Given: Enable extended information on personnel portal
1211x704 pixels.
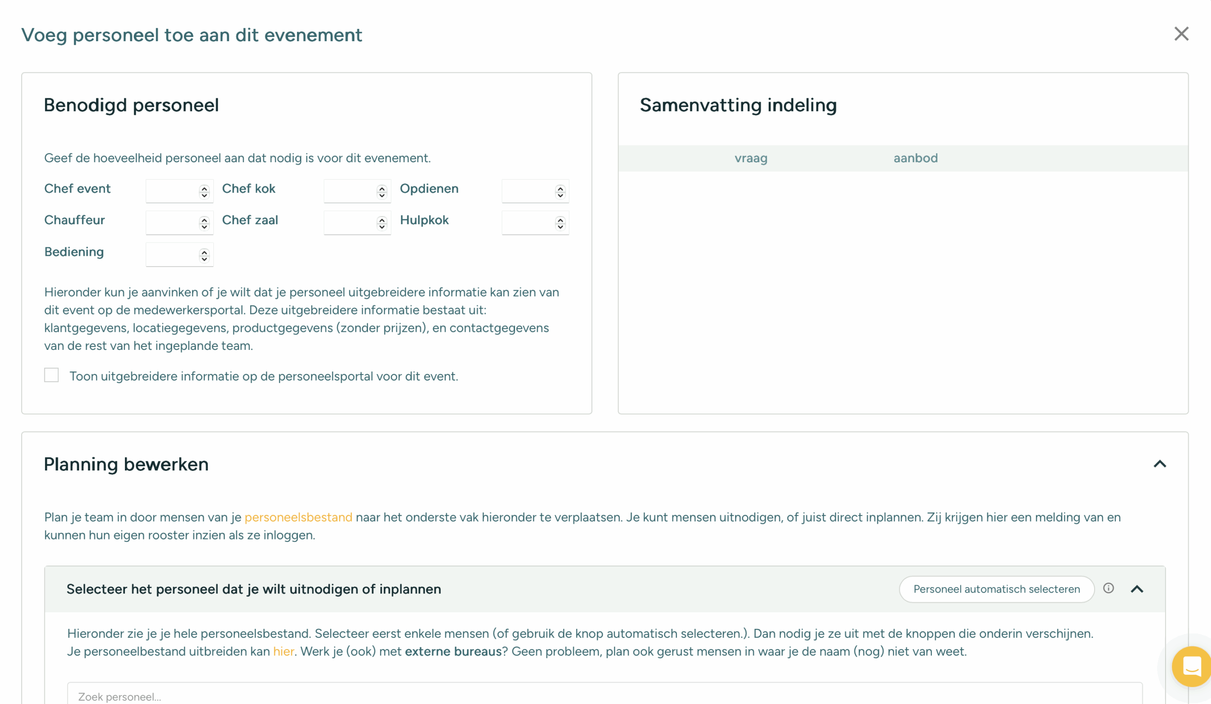Looking at the screenshot, I should (x=52, y=375).
